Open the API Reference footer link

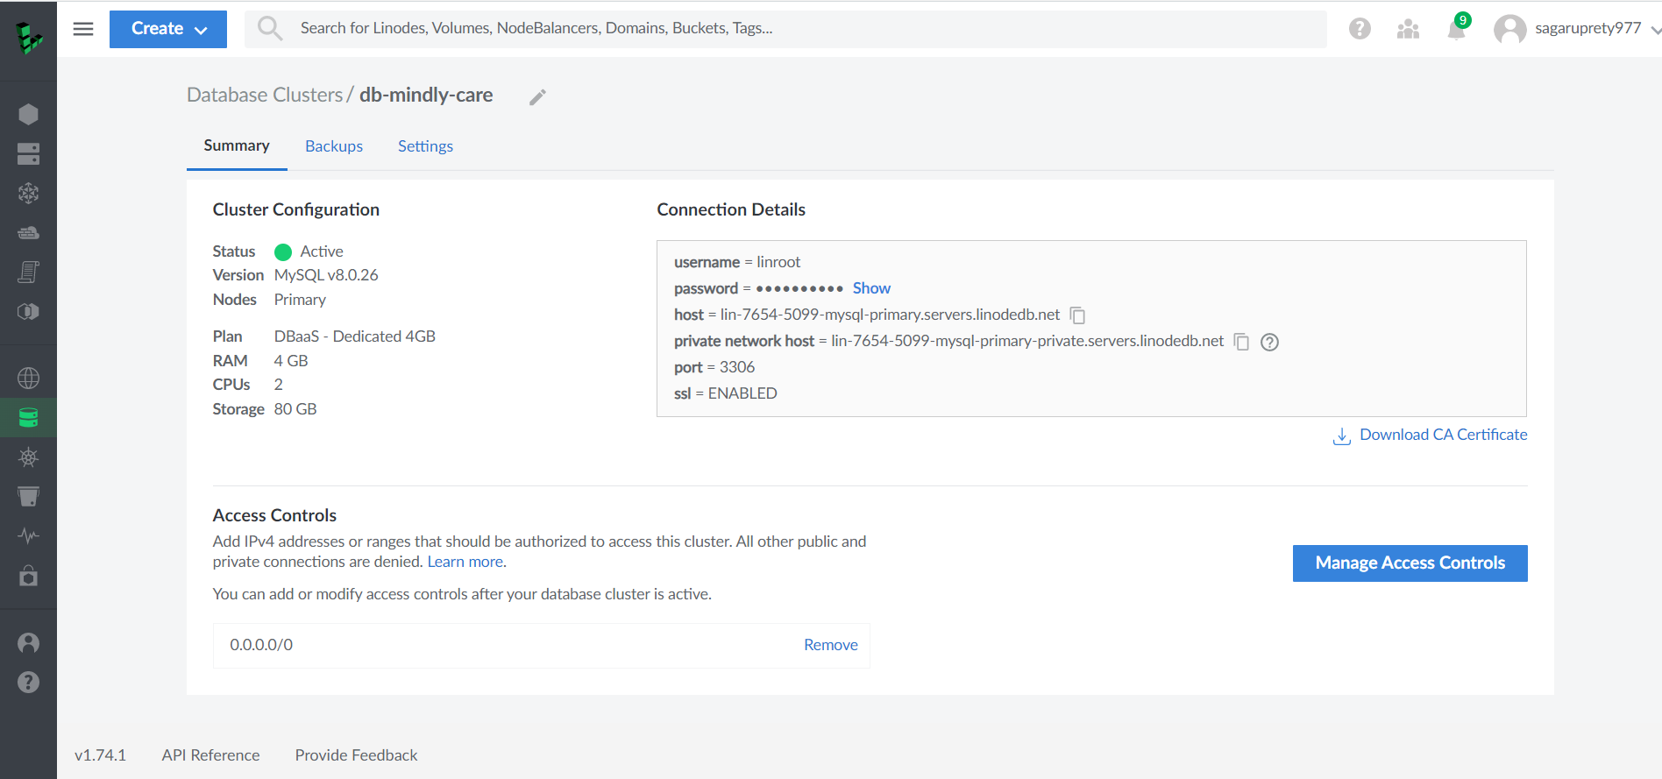[210, 755]
